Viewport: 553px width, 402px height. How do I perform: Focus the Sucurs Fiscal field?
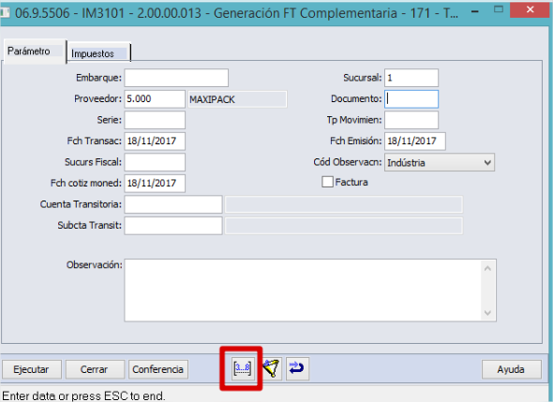pos(155,162)
